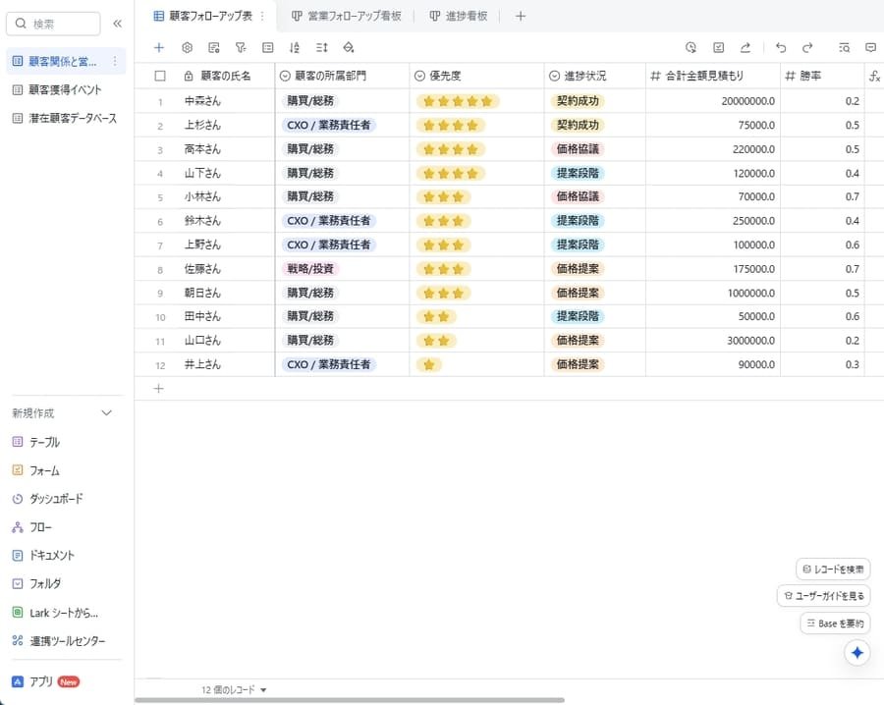
Task: Open the grouping icon in the toolbar
Action: [267, 47]
